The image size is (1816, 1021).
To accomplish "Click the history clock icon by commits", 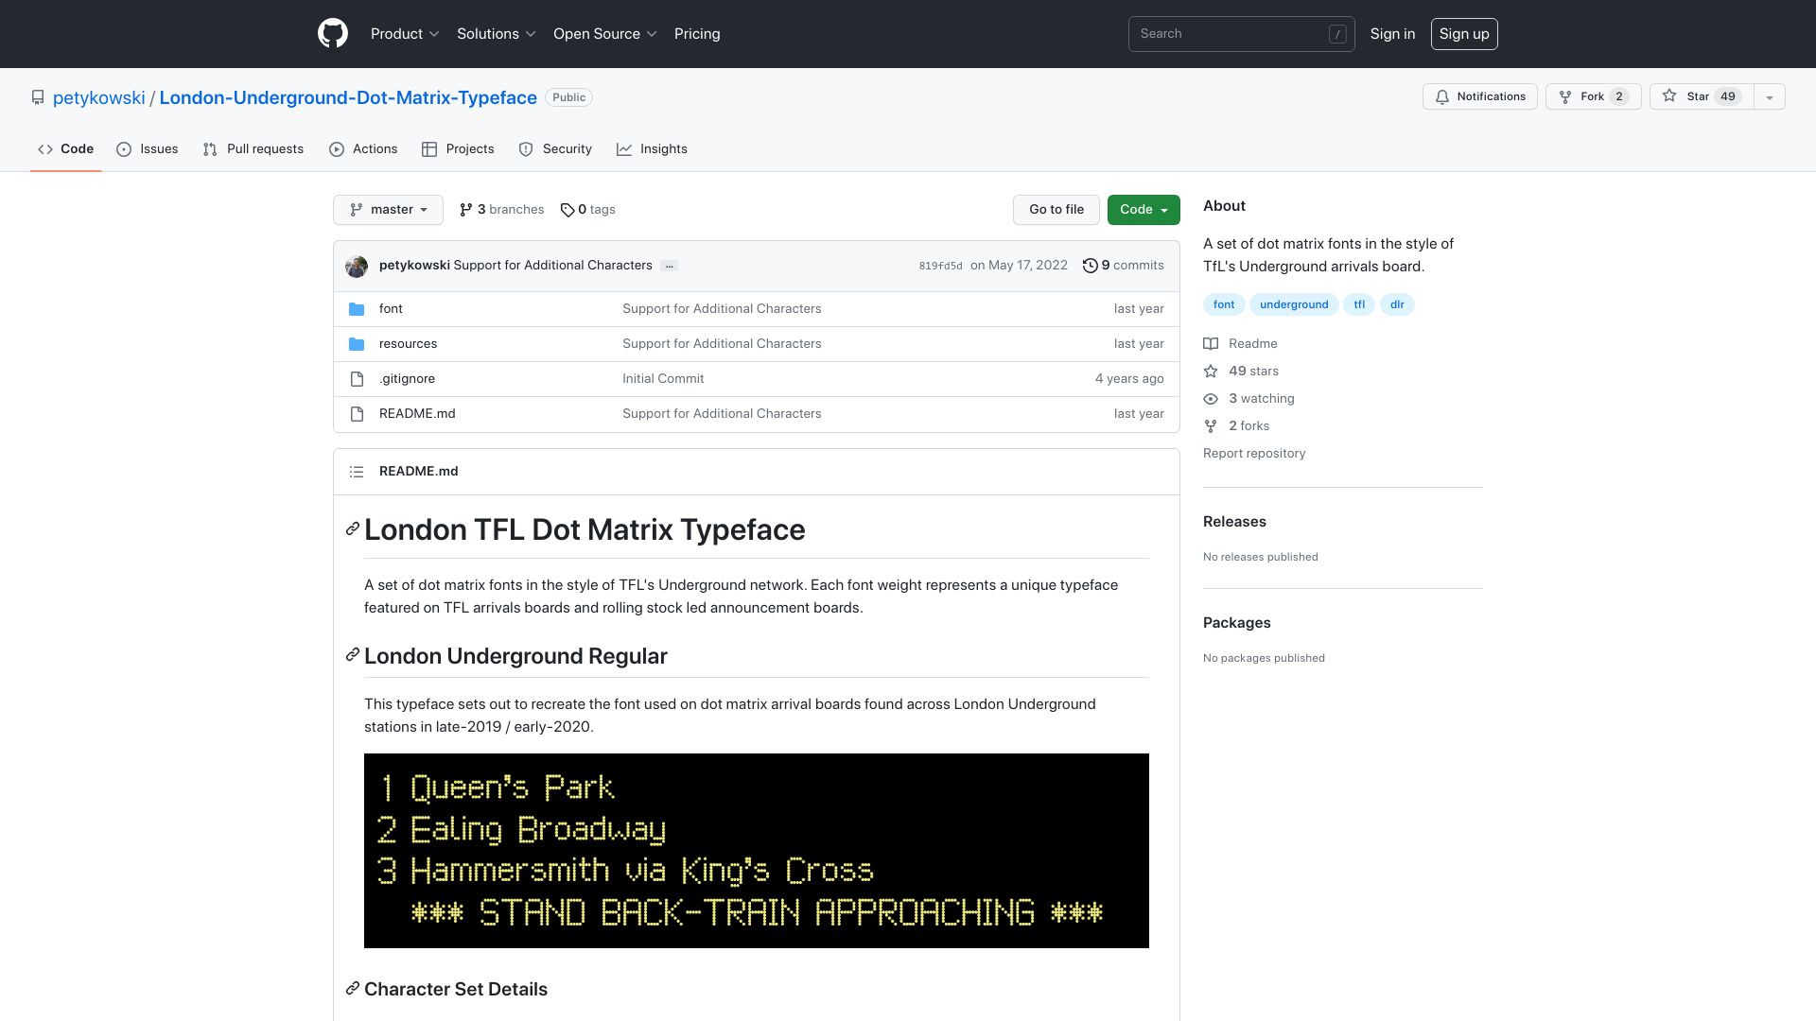I will pyautogui.click(x=1090, y=266).
